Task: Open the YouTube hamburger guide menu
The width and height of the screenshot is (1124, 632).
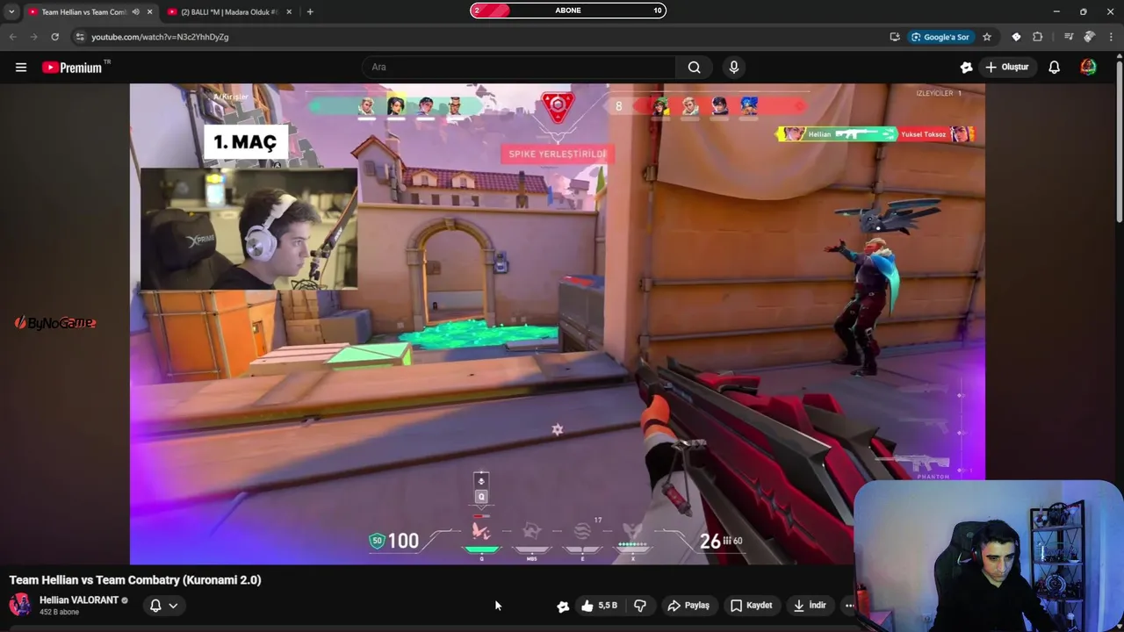Action: [21, 68]
